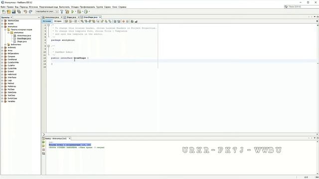This screenshot has height=179, width=319.
Task: Close the Projects panel tab
Action: point(11,17)
